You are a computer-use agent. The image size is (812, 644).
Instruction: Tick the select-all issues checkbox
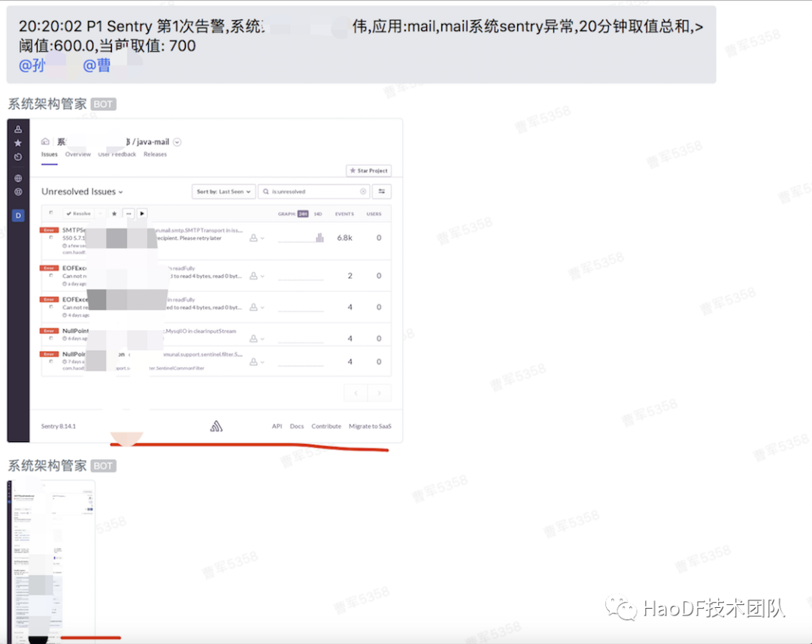pyautogui.click(x=51, y=213)
